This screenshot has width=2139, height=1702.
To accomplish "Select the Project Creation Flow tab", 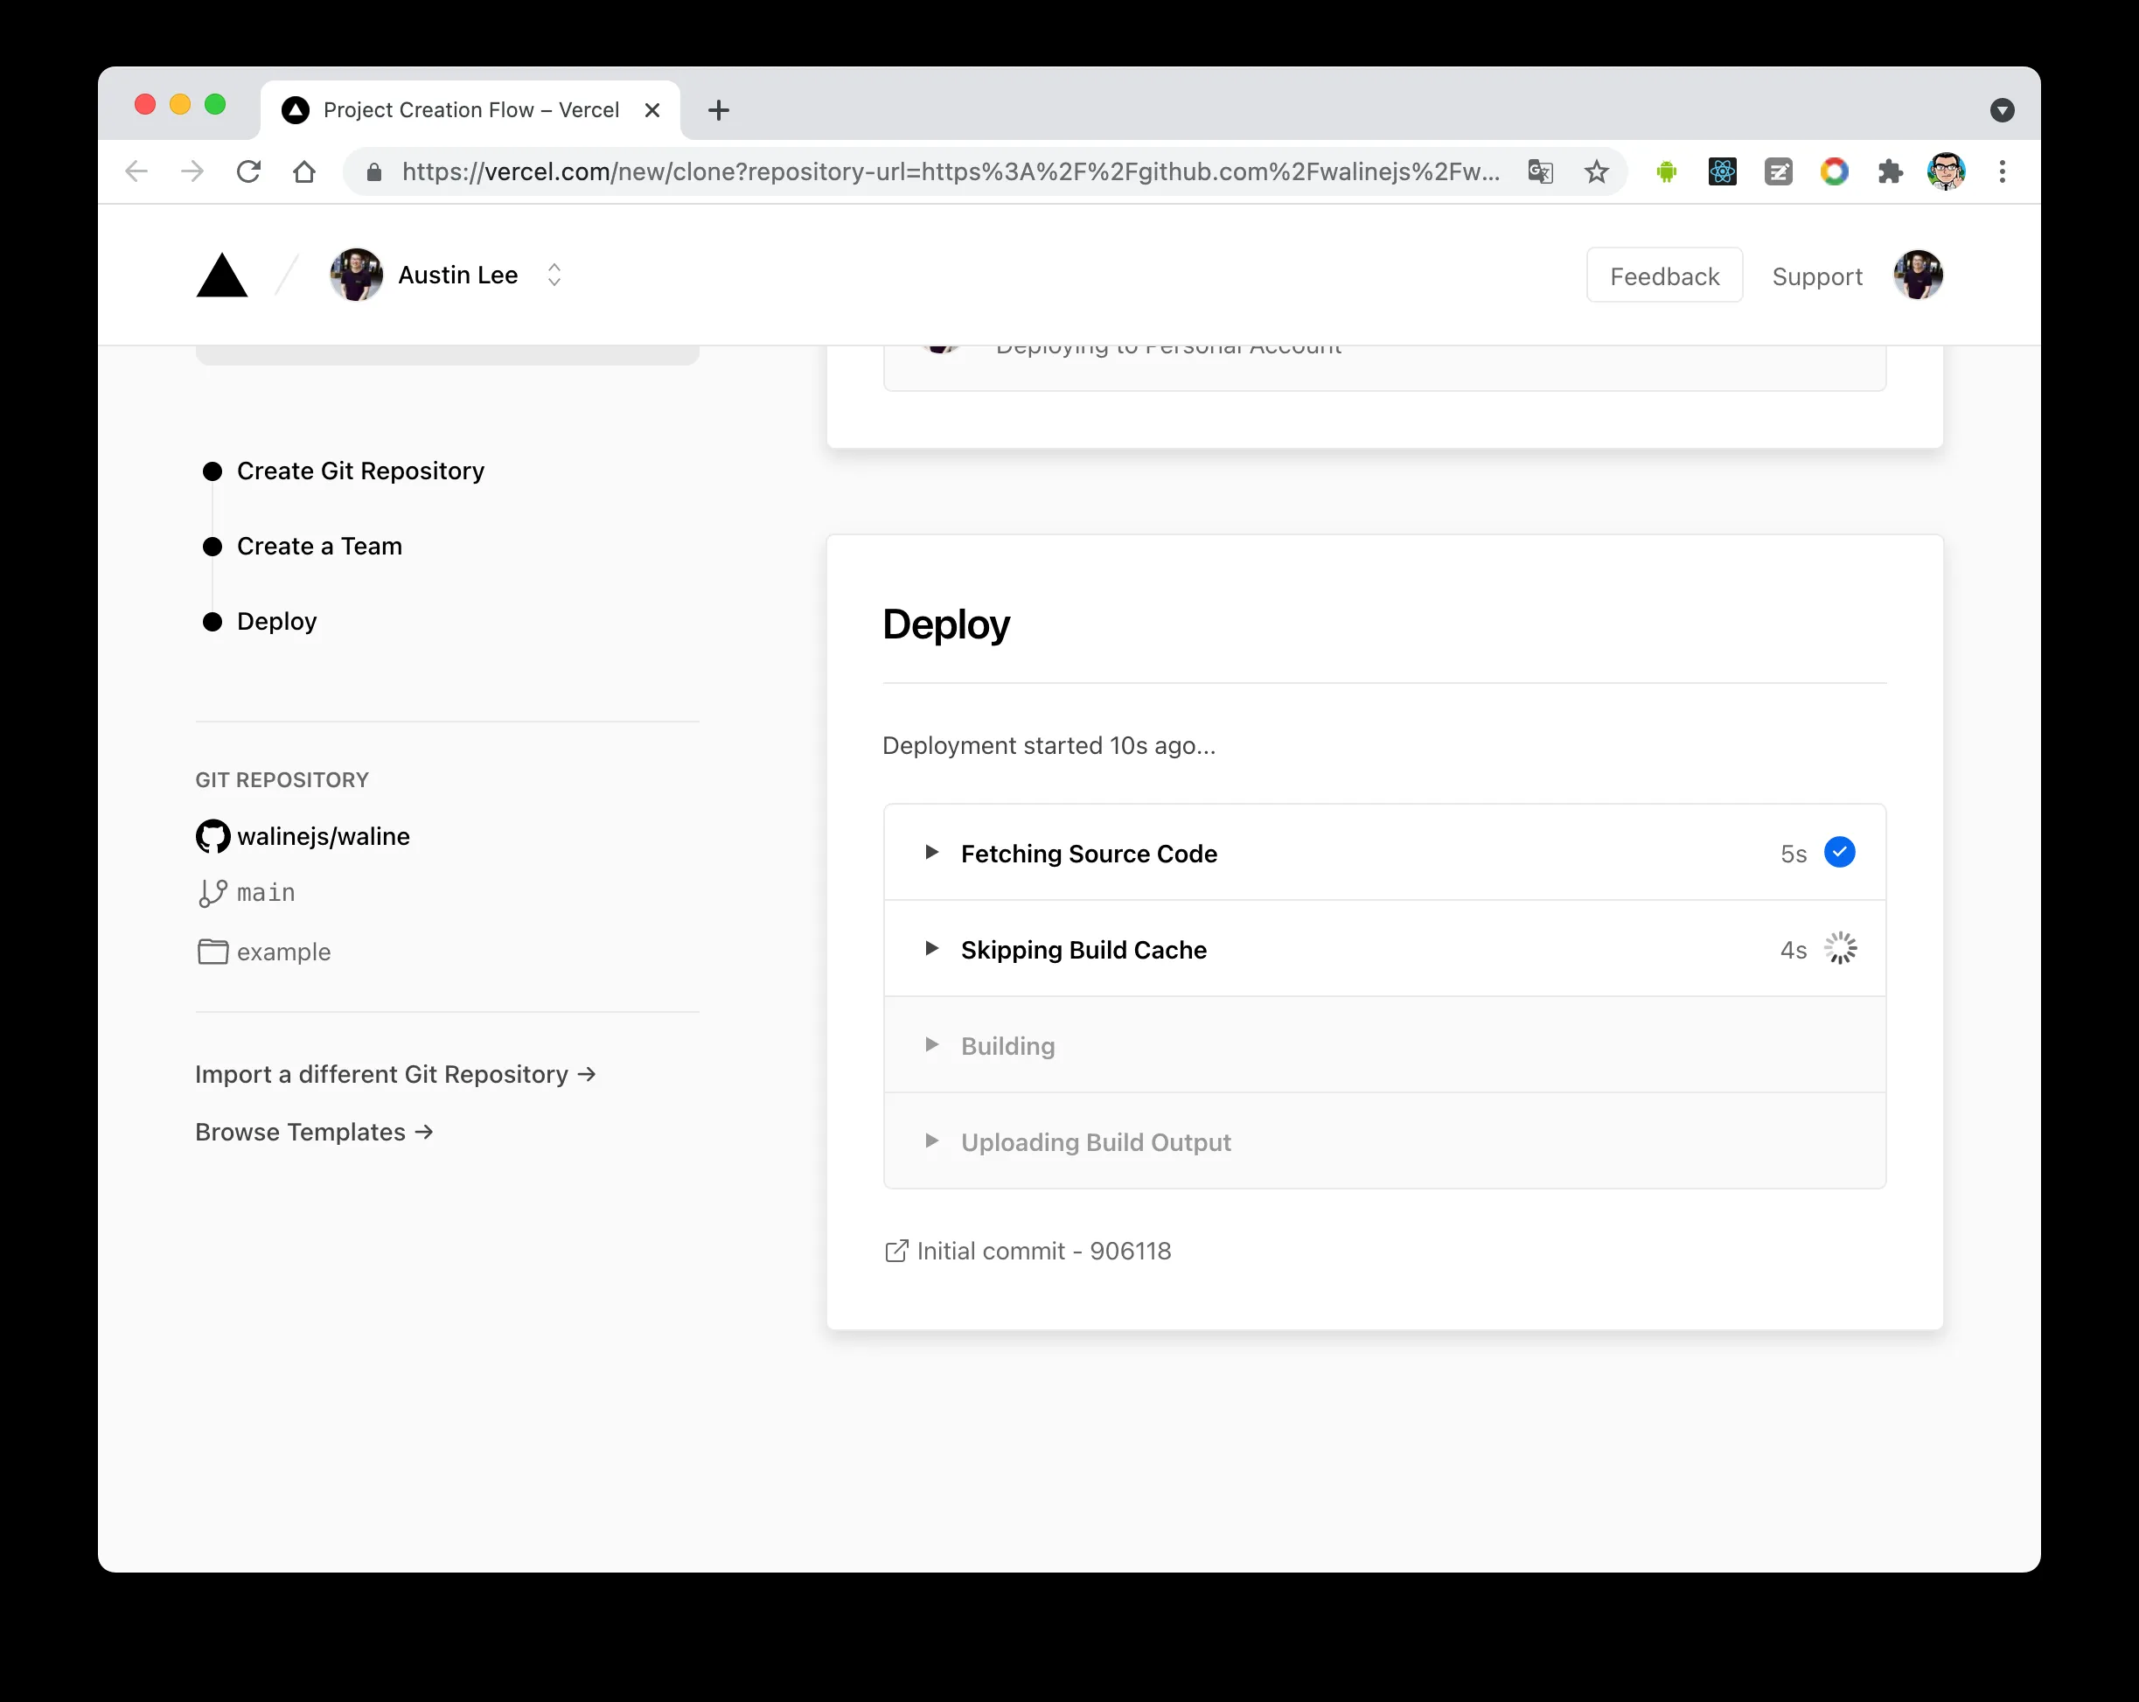I will [x=470, y=110].
